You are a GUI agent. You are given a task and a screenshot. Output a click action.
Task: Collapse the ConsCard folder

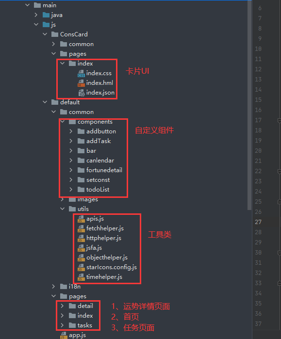point(45,34)
